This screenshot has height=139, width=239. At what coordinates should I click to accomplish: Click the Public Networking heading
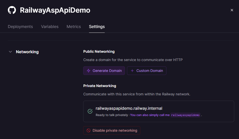[x=99, y=51]
